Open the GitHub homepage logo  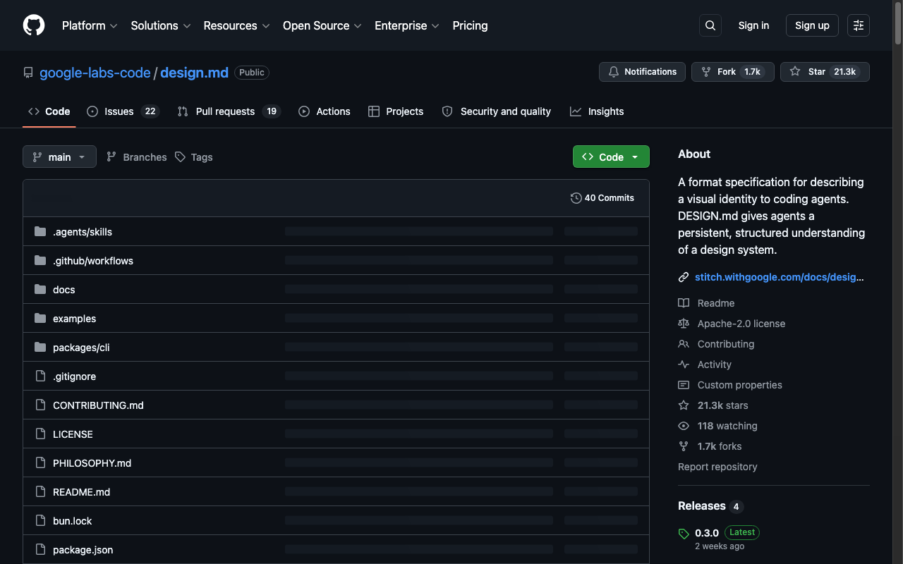point(34,25)
